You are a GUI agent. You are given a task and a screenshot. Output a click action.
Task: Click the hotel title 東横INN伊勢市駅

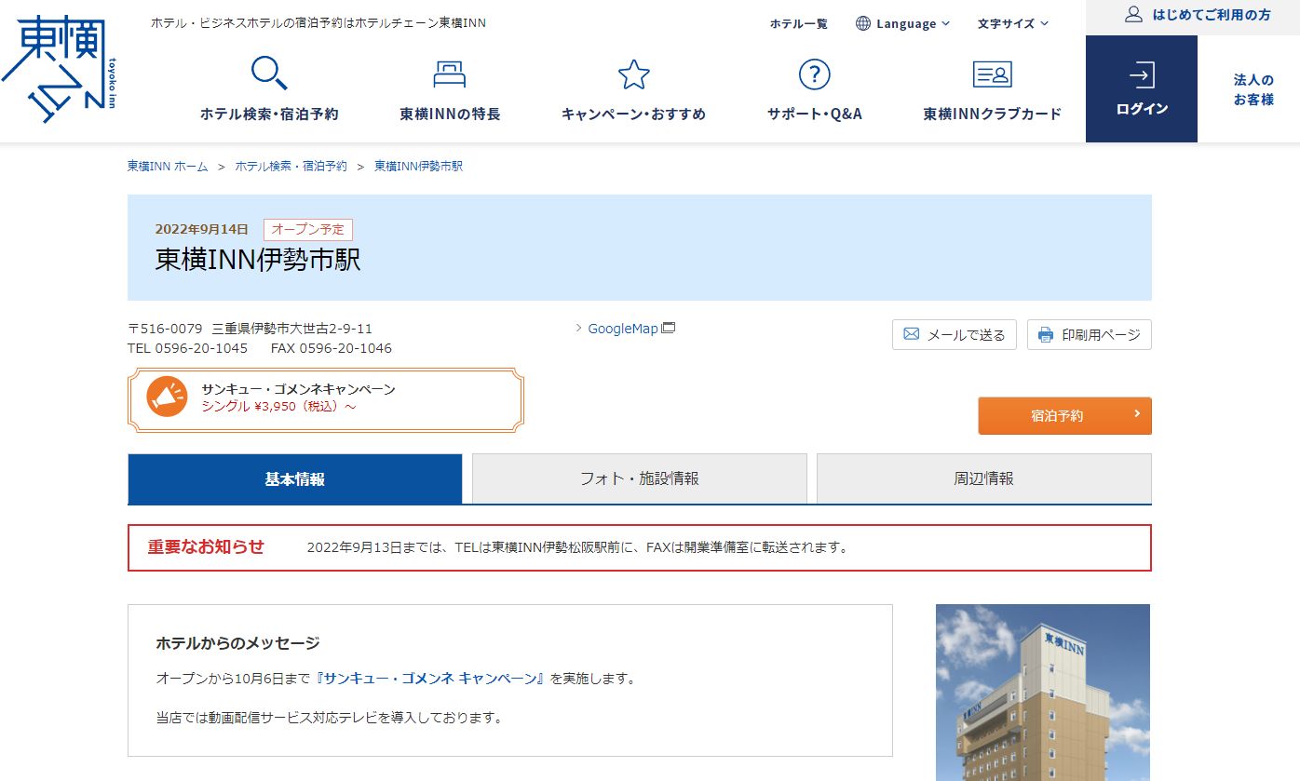258,260
